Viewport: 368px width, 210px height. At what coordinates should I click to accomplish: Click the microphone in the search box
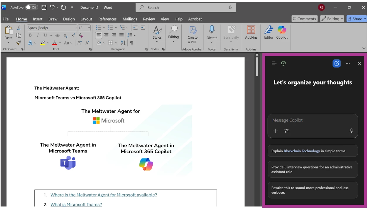[230, 7]
